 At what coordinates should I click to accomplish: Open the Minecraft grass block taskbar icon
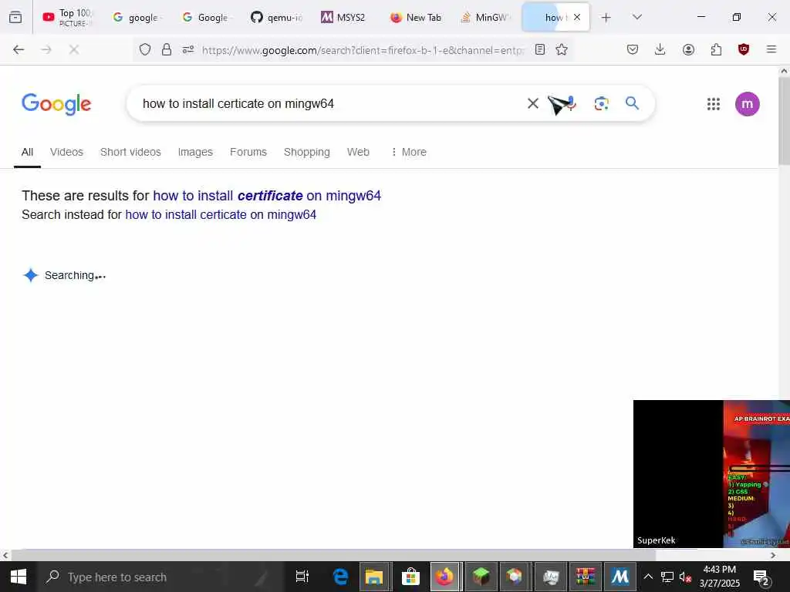(481, 577)
